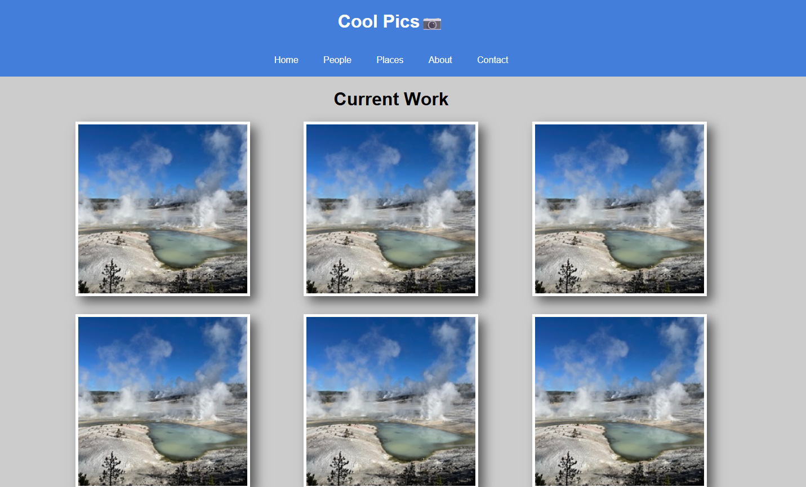This screenshot has width=806, height=487.
Task: Open the Contact link
Action: tap(492, 60)
